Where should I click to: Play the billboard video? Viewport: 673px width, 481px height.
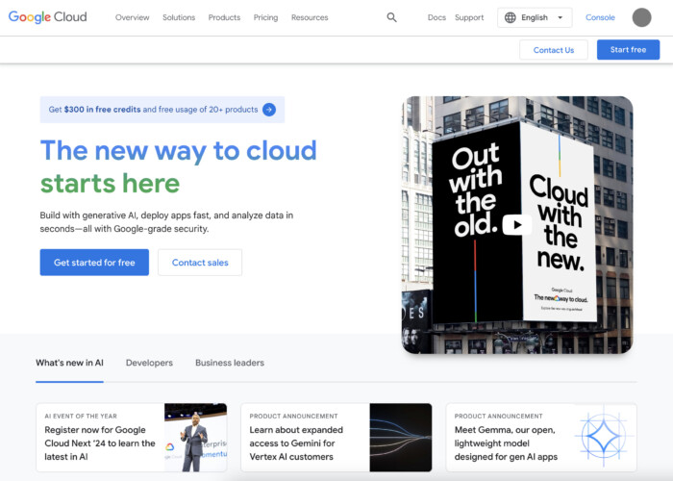pyautogui.click(x=517, y=224)
